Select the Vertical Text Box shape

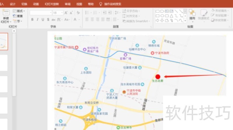(x=172, y=11)
